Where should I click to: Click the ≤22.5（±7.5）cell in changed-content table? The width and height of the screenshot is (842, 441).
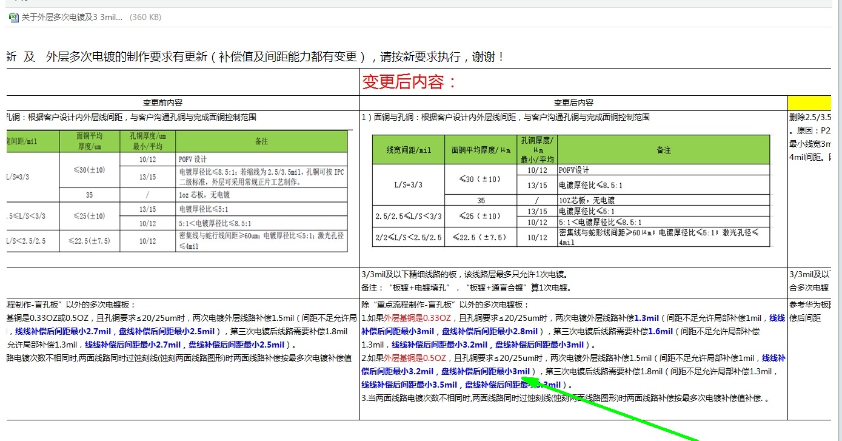[481, 237]
